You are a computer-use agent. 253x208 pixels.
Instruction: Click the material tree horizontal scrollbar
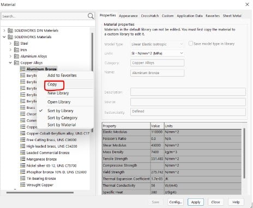click(40, 193)
